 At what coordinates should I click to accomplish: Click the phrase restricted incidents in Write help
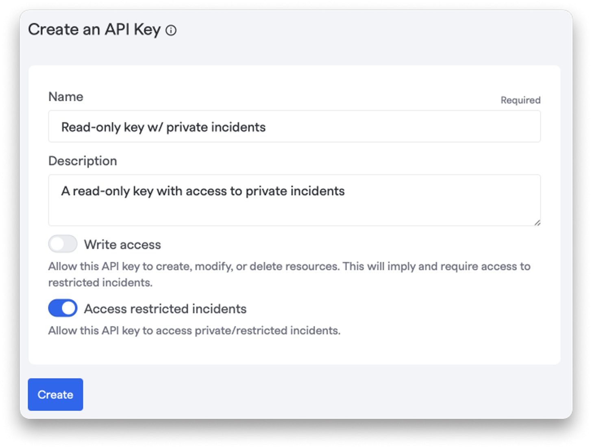[100, 283]
